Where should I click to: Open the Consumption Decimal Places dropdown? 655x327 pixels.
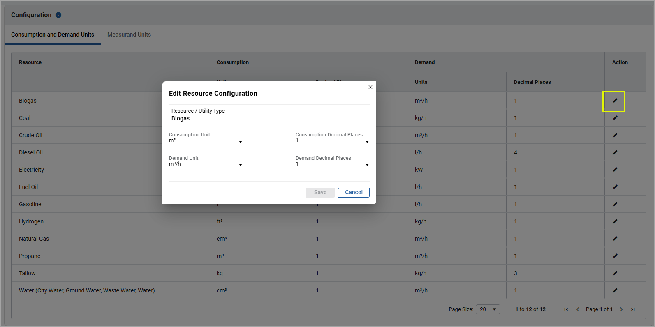[x=333, y=141]
